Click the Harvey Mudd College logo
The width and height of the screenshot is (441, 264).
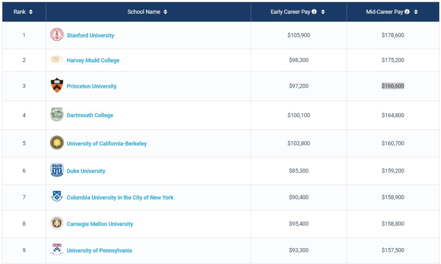pyautogui.click(x=57, y=60)
